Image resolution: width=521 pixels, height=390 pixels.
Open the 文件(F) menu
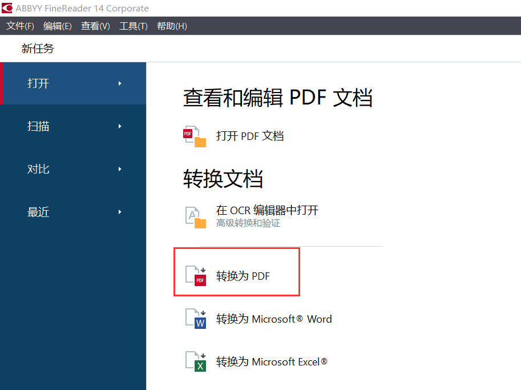20,26
